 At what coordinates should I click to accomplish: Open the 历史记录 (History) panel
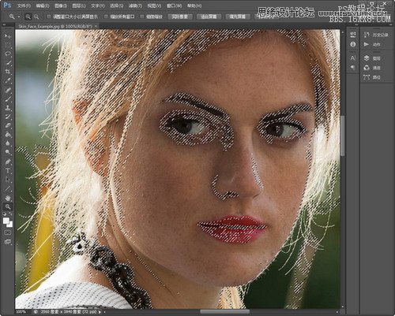point(376,35)
